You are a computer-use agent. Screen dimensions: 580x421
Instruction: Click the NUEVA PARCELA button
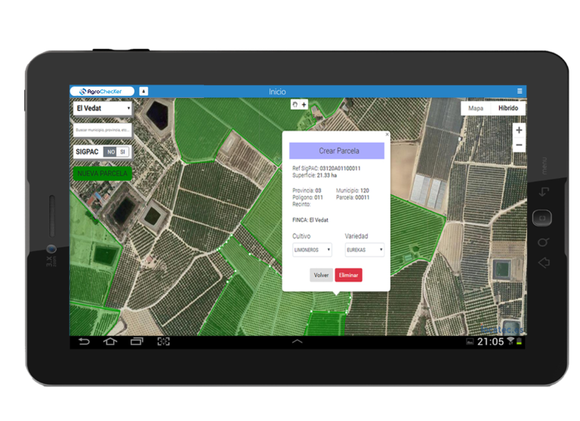[x=103, y=174]
